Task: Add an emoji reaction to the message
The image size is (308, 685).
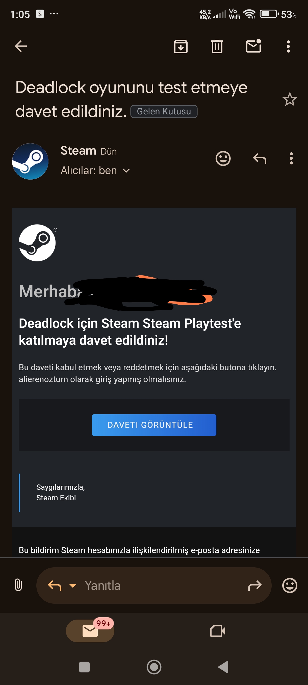Action: pos(223,158)
